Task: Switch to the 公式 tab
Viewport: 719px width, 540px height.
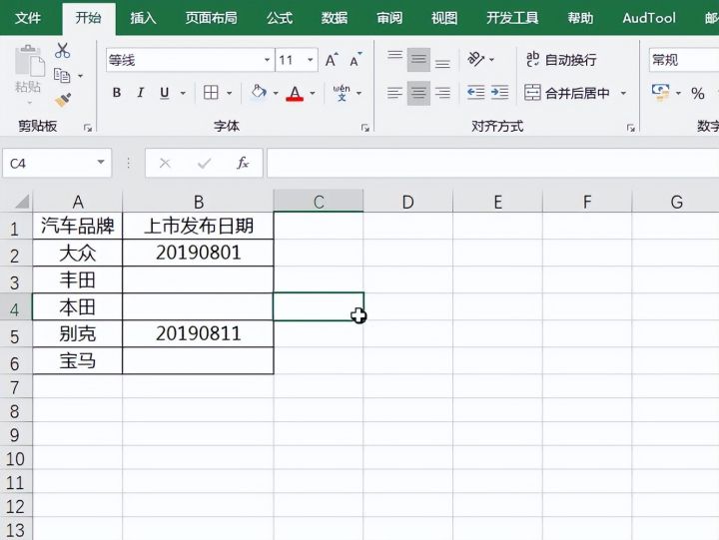Action: 280,18
